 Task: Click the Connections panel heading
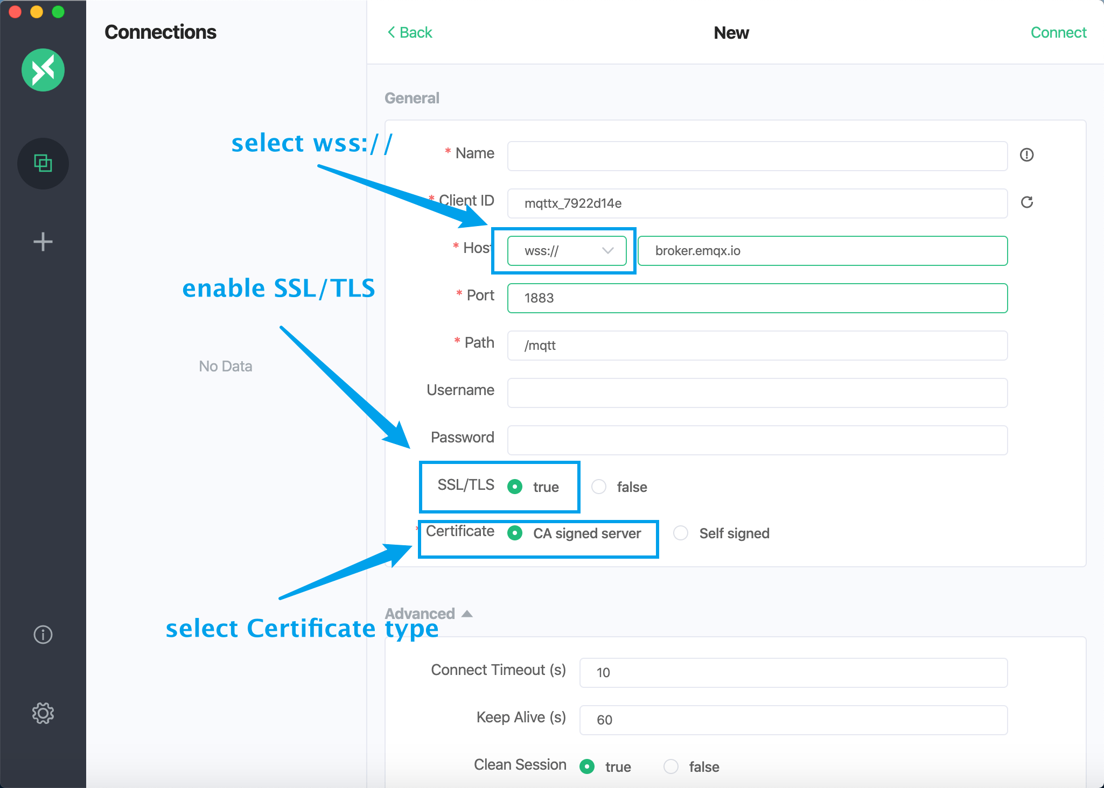[x=160, y=32]
